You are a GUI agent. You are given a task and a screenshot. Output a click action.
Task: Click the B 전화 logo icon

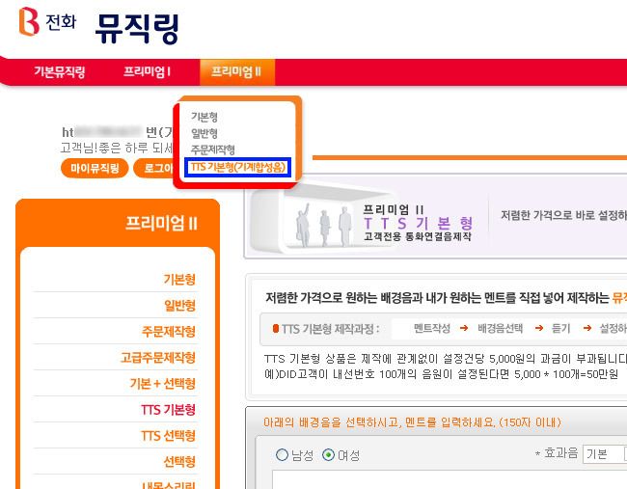coord(47,21)
